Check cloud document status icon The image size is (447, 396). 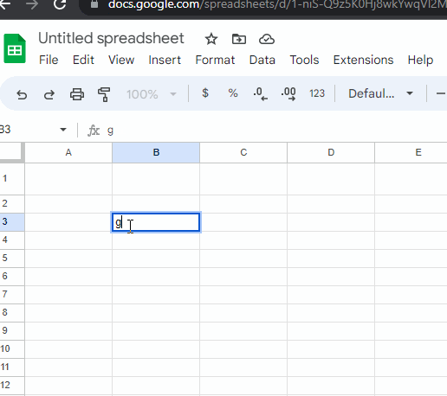coord(267,39)
